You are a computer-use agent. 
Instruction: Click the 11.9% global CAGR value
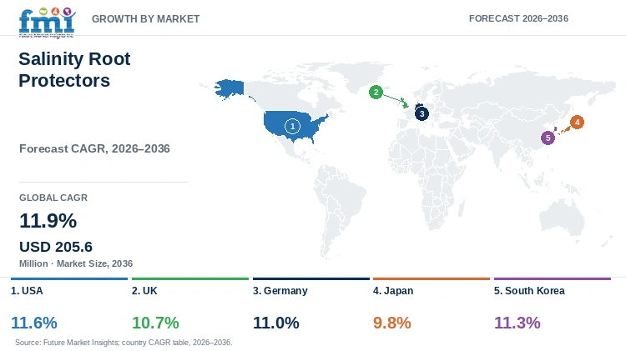[48, 221]
